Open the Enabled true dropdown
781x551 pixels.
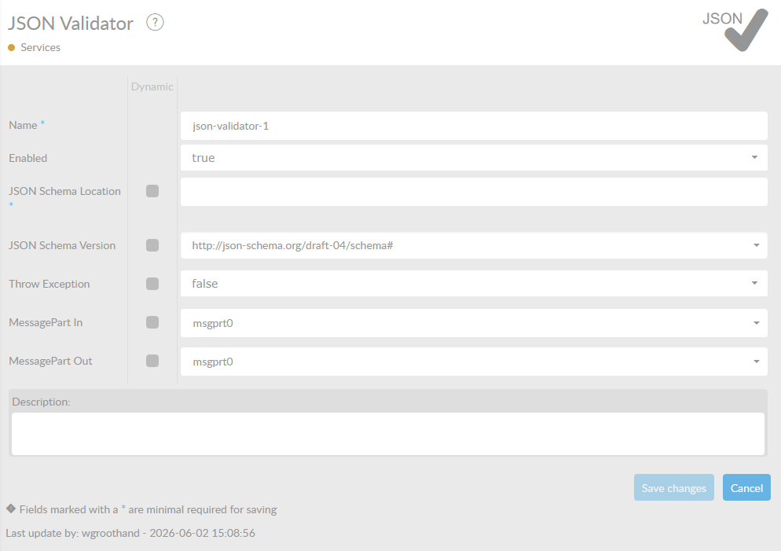[474, 158]
